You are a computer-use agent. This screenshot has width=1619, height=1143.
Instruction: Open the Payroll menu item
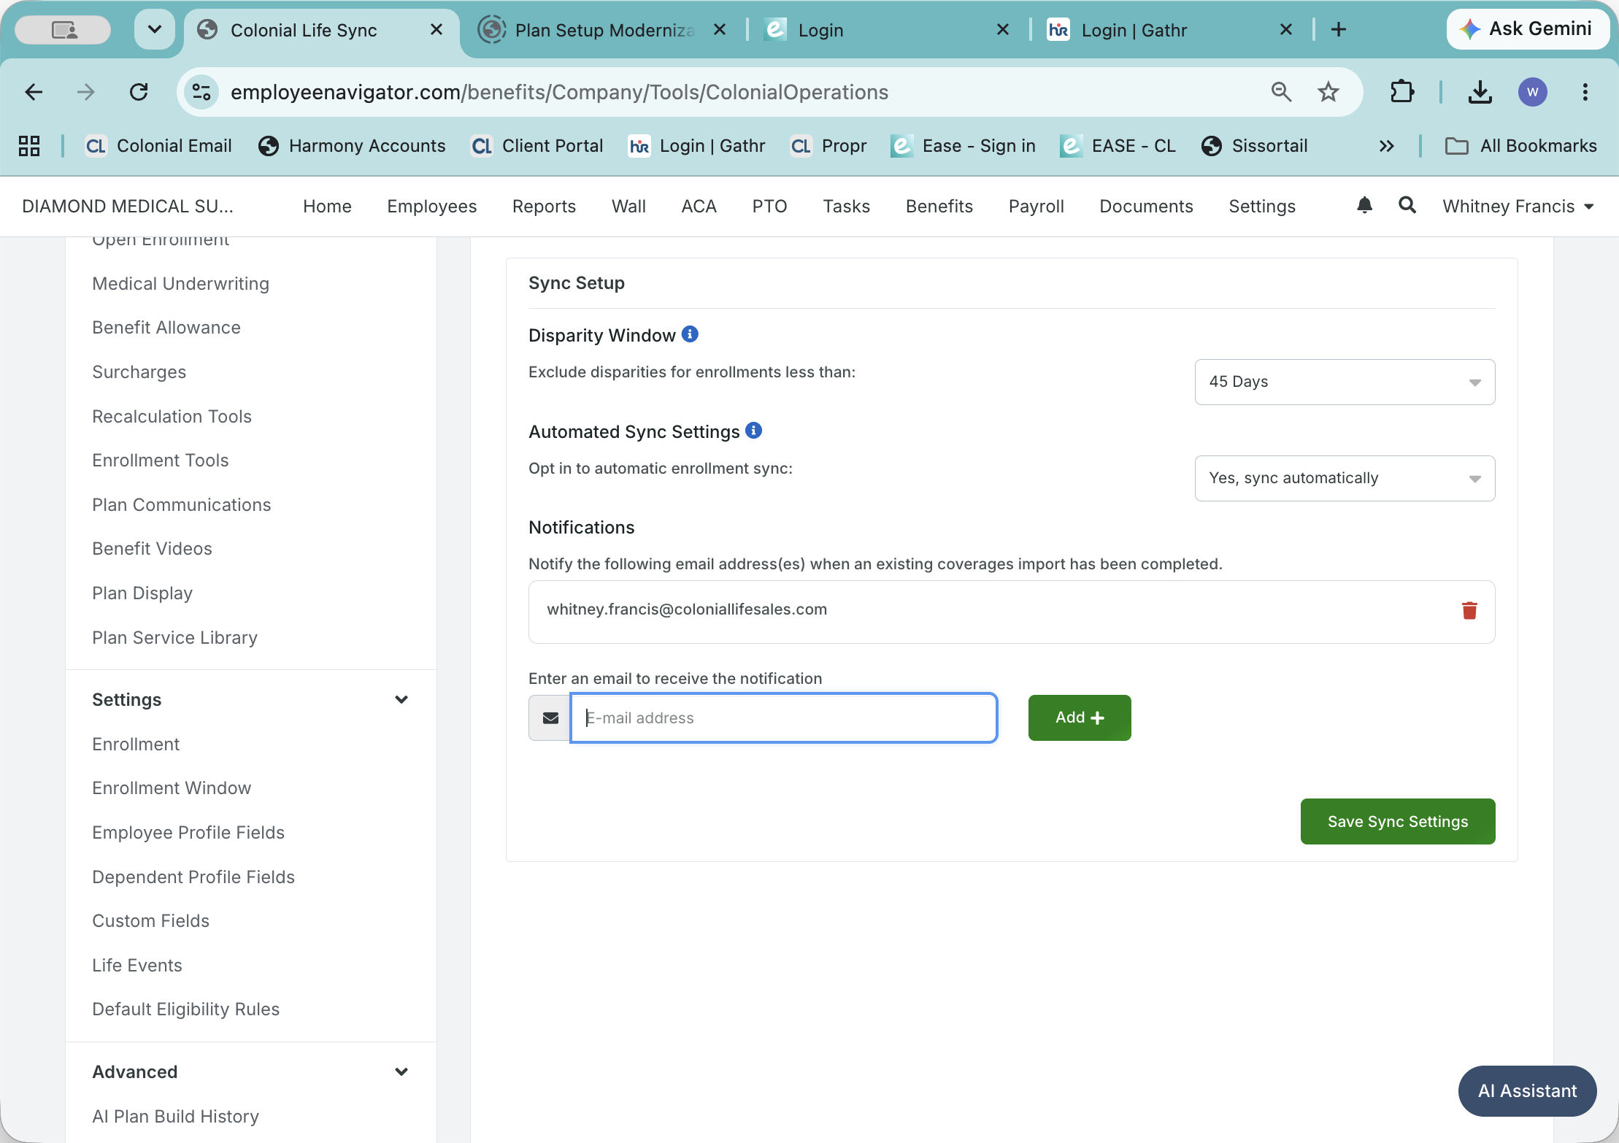point(1036,207)
